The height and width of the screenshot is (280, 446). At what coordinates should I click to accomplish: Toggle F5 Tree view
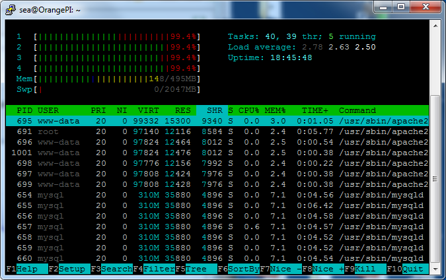tap(196, 269)
